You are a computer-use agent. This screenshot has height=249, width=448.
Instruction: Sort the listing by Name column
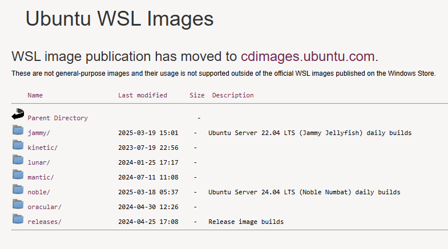35,95
